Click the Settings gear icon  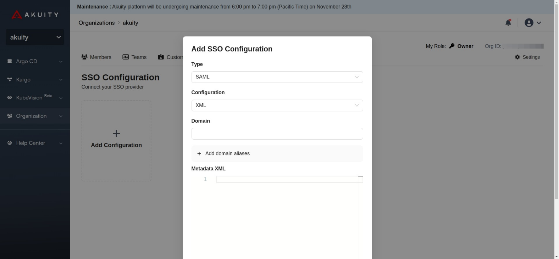click(518, 57)
